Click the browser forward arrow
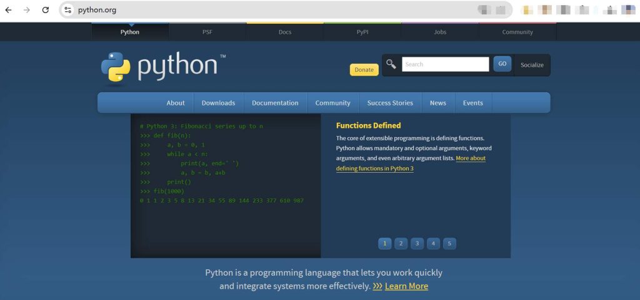 [27, 10]
